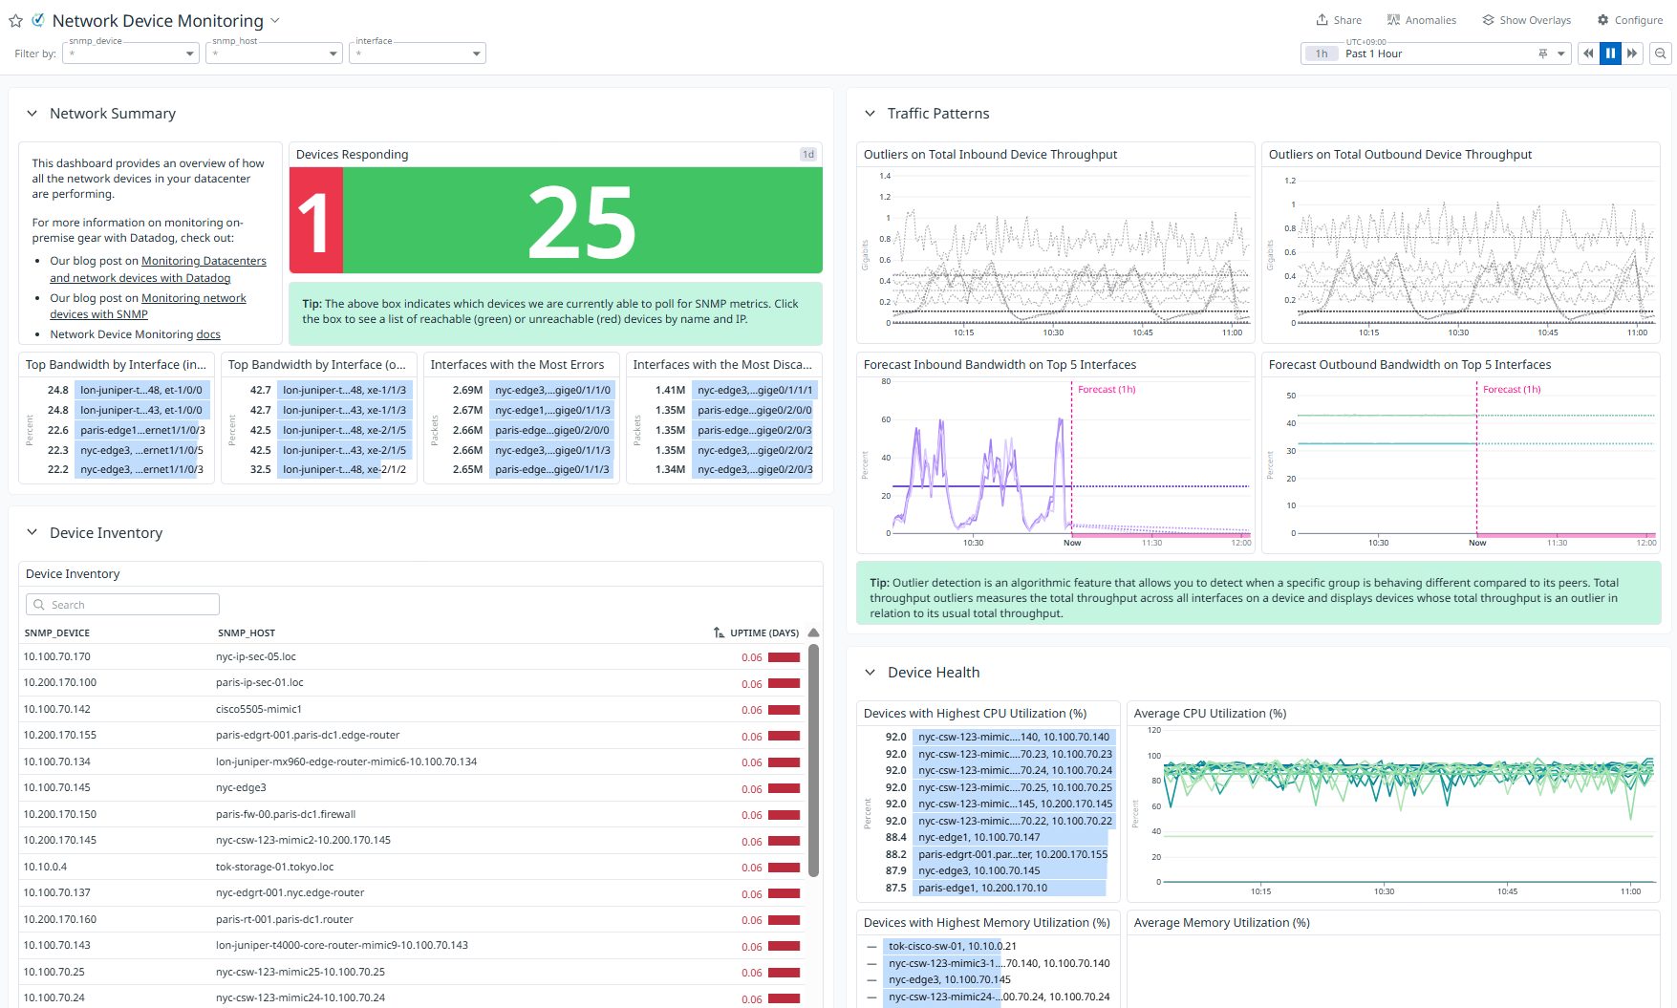
Task: Open the Anomalies view
Action: click(x=1422, y=20)
